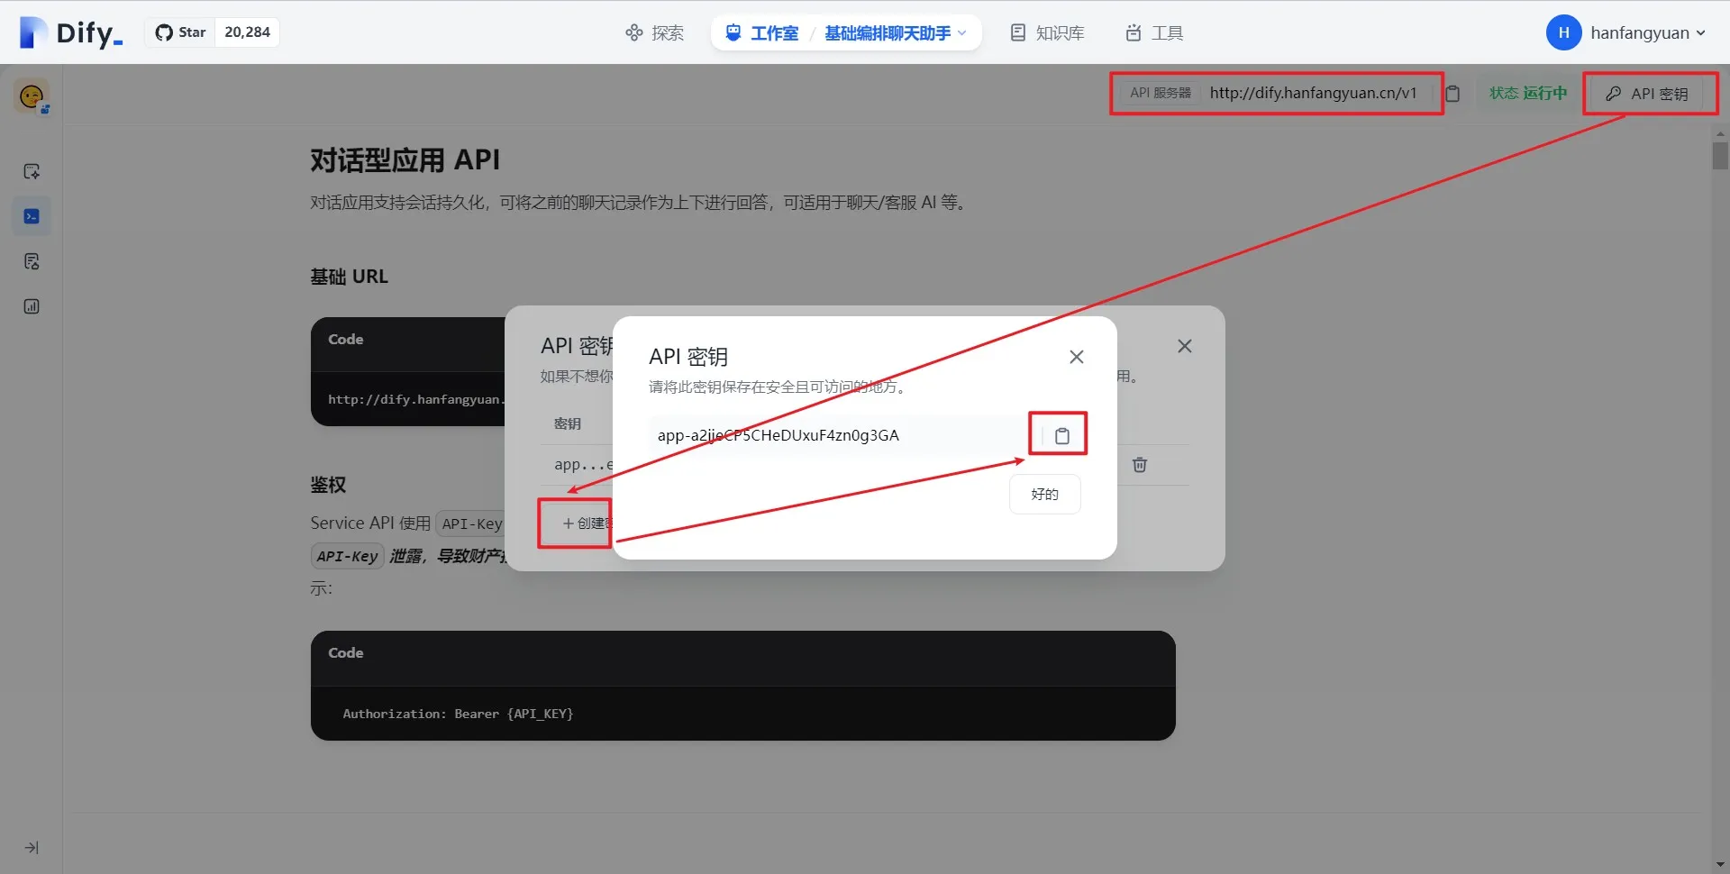The image size is (1730, 874).
Task: Expand the collapsed left sidebar
Action: pos(32,848)
